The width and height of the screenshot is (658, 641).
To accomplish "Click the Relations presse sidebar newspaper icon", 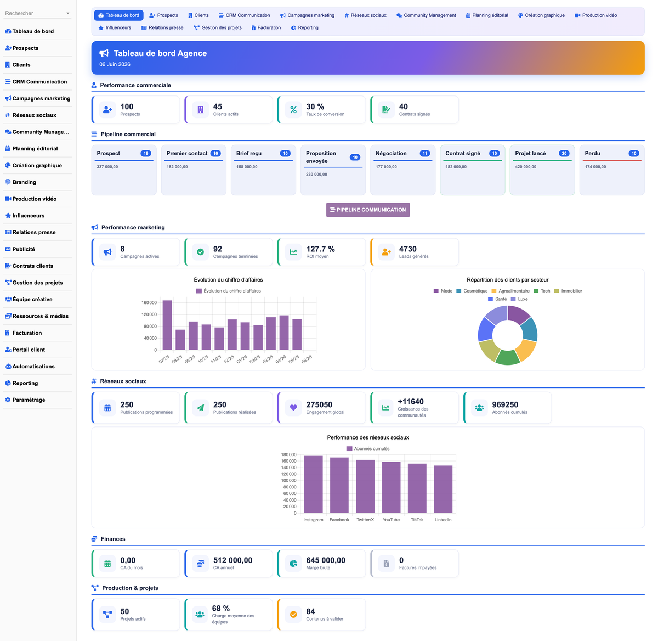I will click(x=8, y=232).
